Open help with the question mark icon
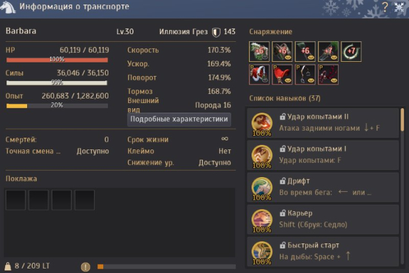Viewport: 409px width, 273px height. (385, 7)
